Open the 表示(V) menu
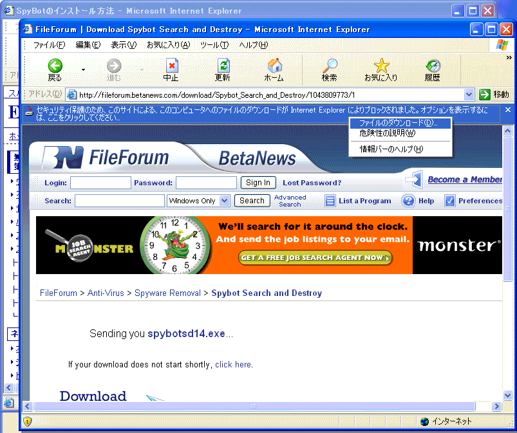This screenshot has width=517, height=433. pos(124,45)
